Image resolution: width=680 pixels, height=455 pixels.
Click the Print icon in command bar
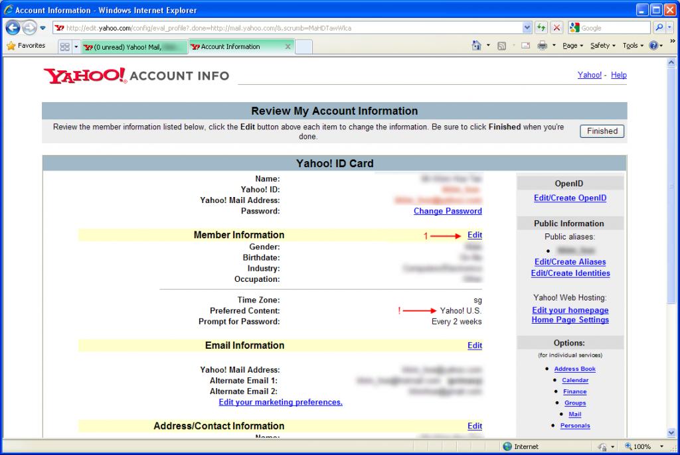click(x=542, y=46)
